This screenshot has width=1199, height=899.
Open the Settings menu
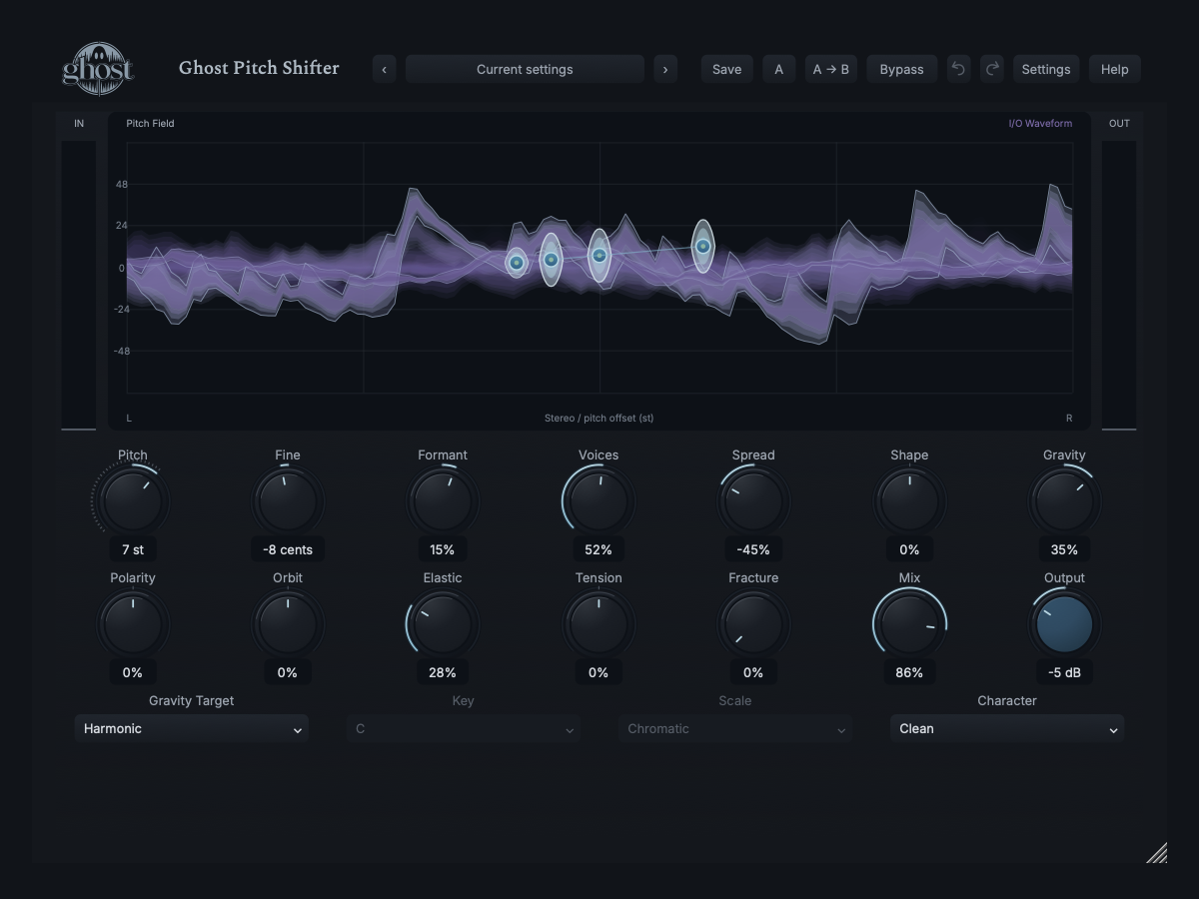(x=1046, y=69)
